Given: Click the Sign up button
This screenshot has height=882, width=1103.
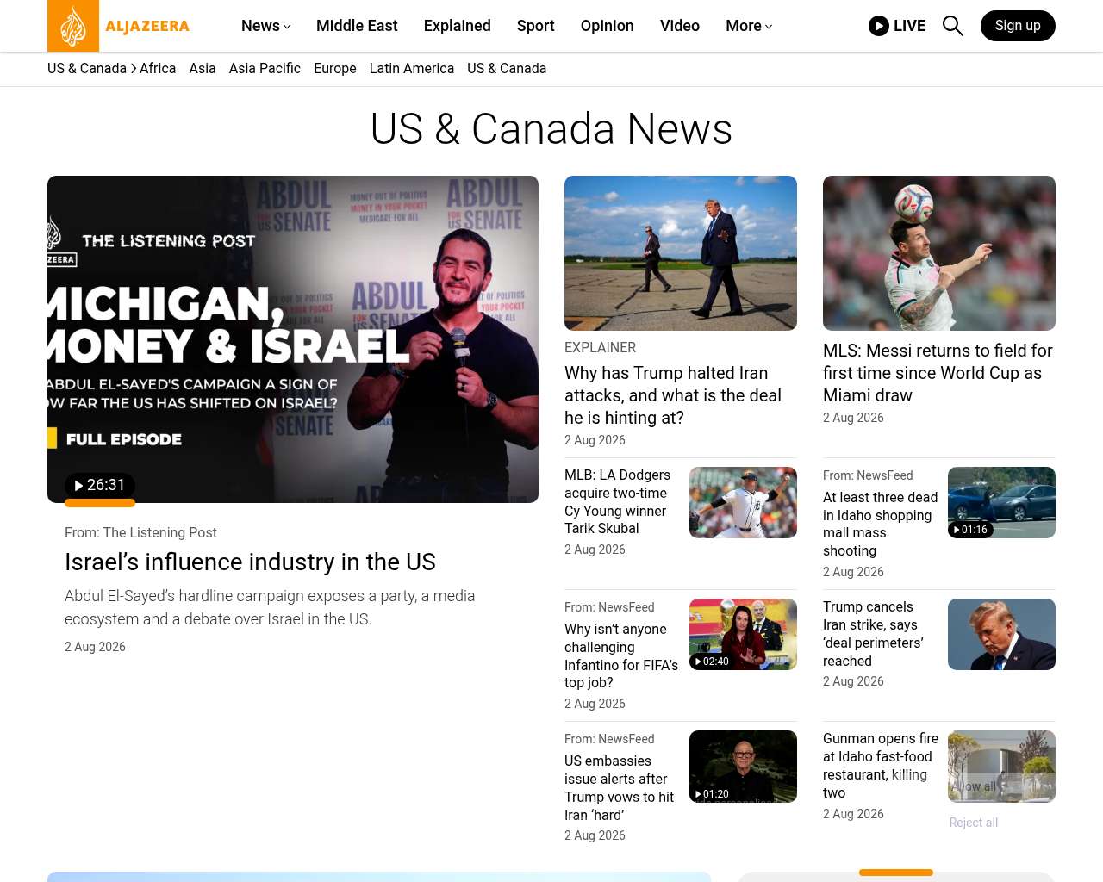Looking at the screenshot, I should 1018,26.
